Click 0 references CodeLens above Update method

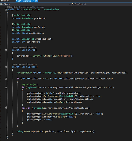[32, 64]
